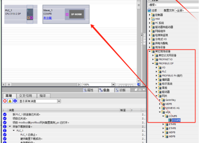
Task: Click the pink PROFIBUS port on Slave_1
Action: [67, 14]
